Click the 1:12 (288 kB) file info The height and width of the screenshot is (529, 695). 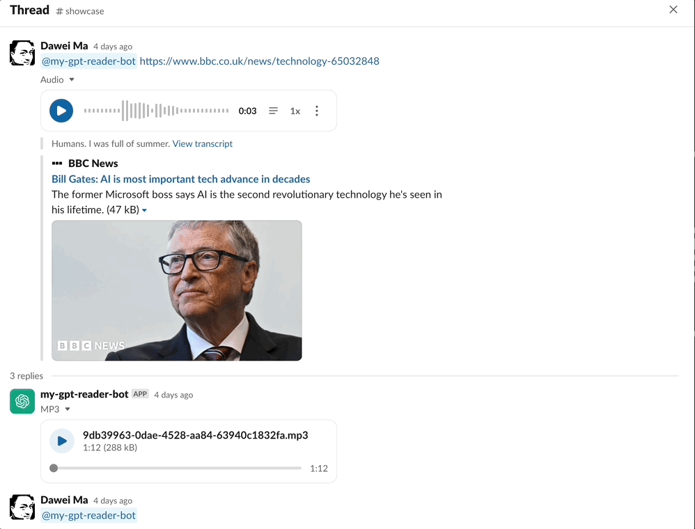(x=110, y=448)
